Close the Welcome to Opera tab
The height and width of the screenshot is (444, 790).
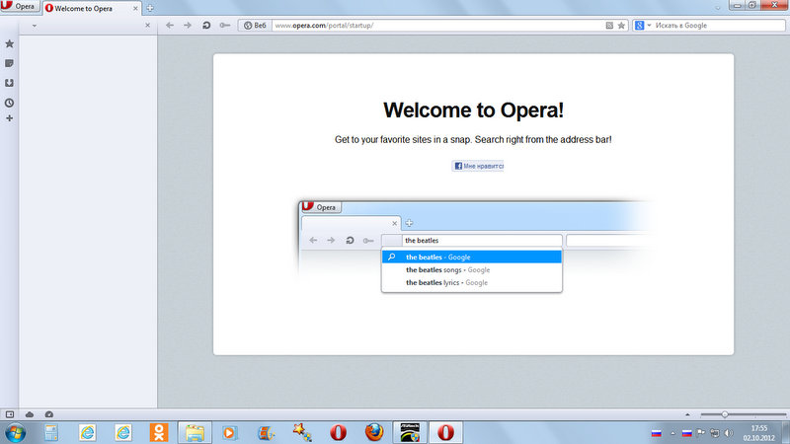(x=135, y=9)
